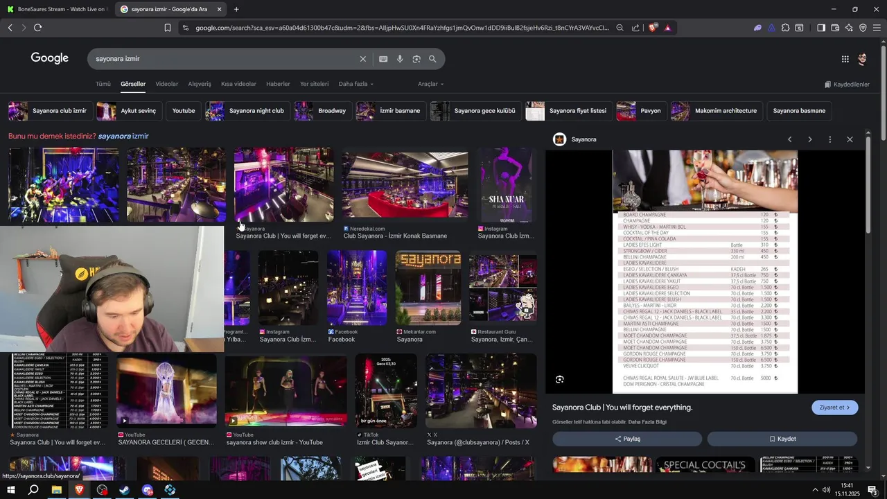The height and width of the screenshot is (499, 887).
Task: Switch to the 'Tümü' tab
Action: tap(103, 84)
